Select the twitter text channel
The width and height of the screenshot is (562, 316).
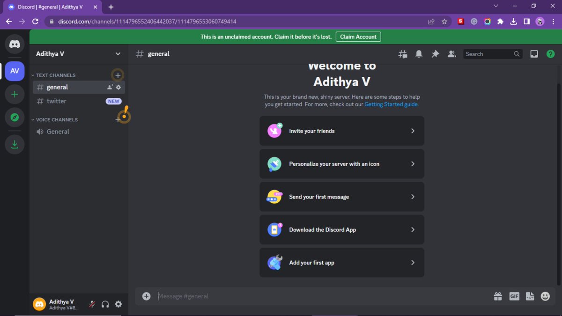[x=79, y=101]
